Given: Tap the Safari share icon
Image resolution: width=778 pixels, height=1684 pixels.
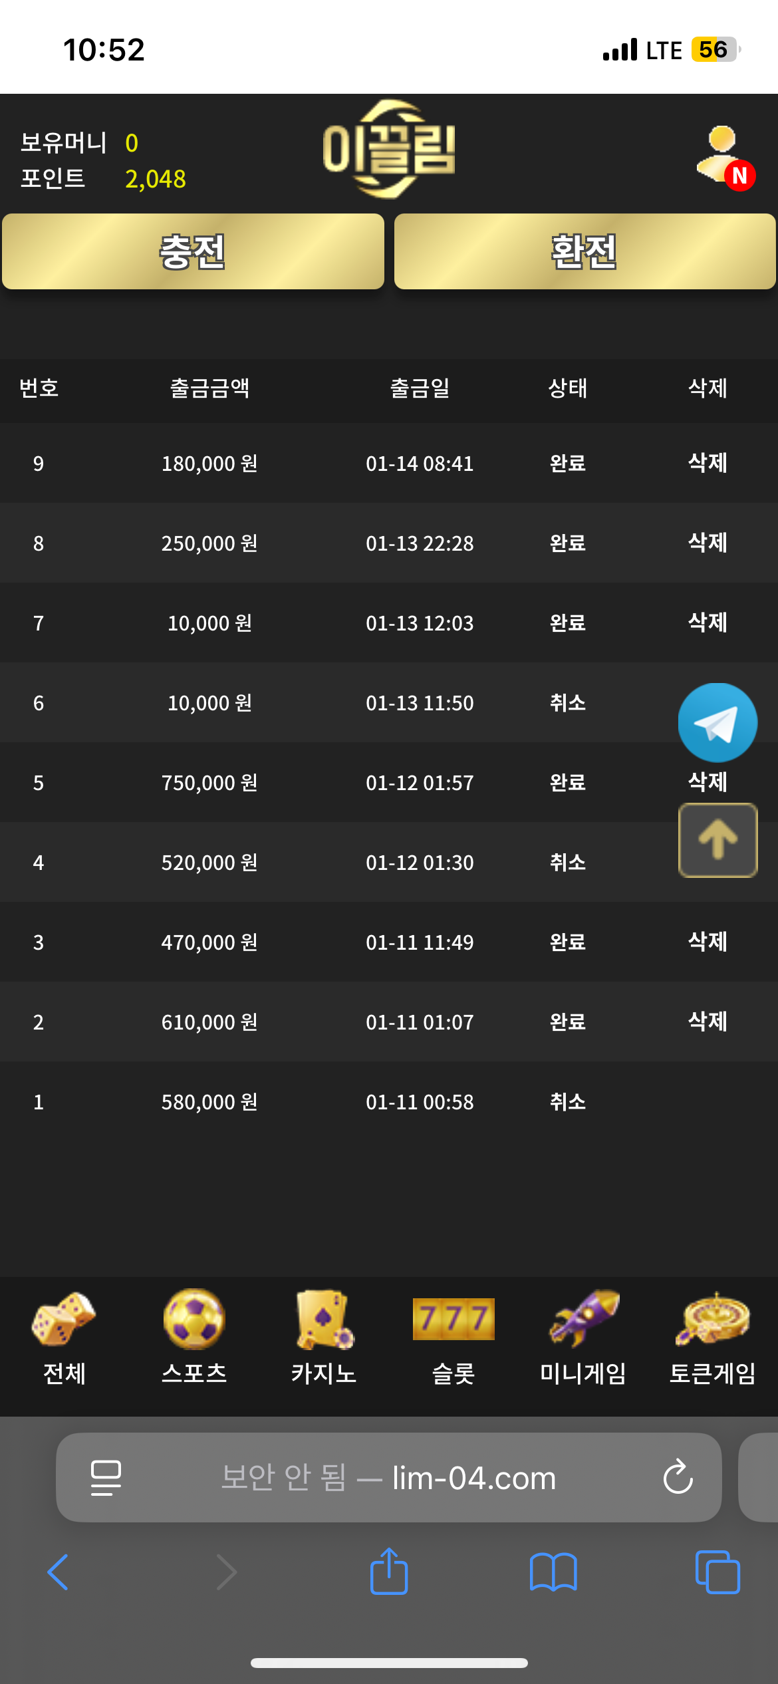Looking at the screenshot, I should (389, 1572).
